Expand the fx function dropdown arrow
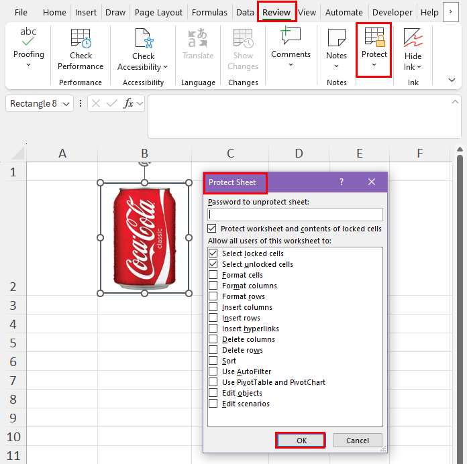 (140, 103)
